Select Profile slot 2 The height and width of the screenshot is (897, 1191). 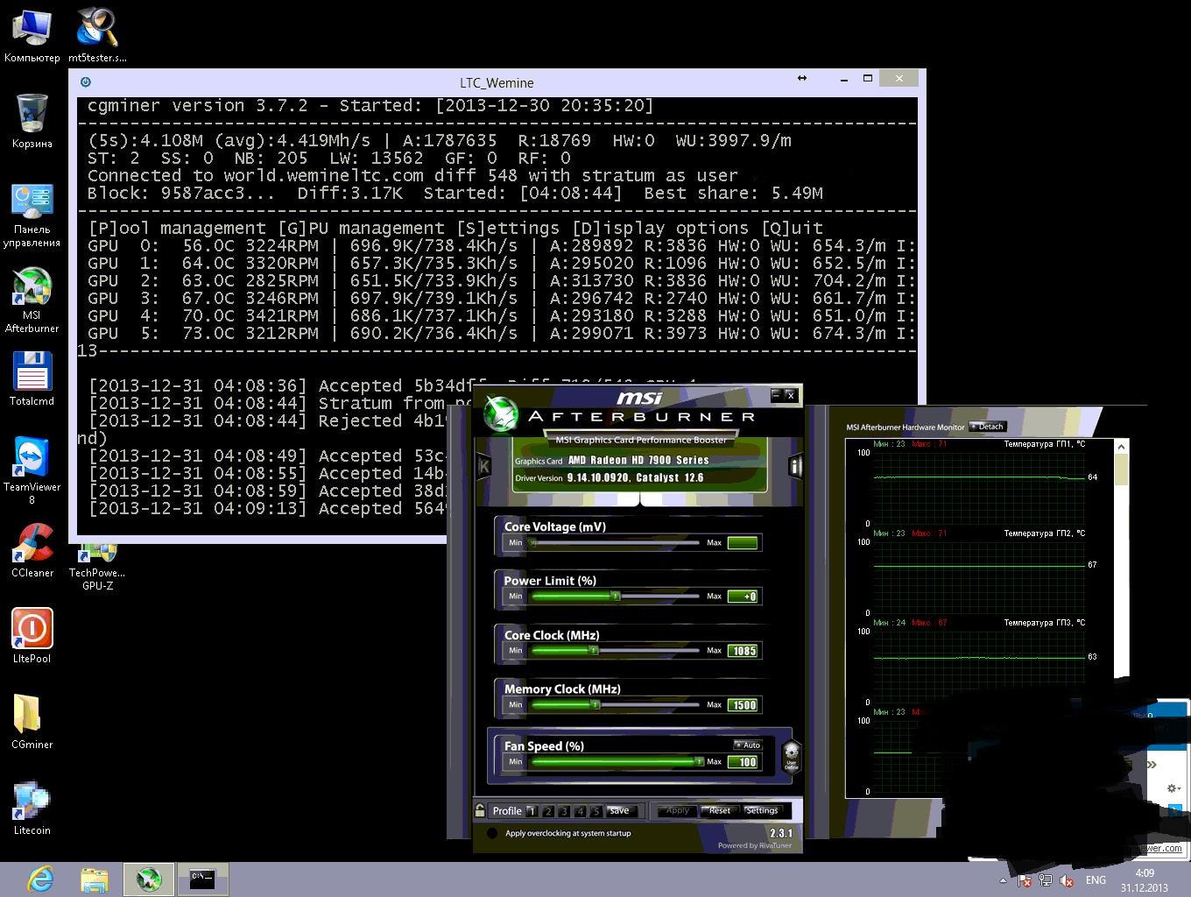(547, 811)
